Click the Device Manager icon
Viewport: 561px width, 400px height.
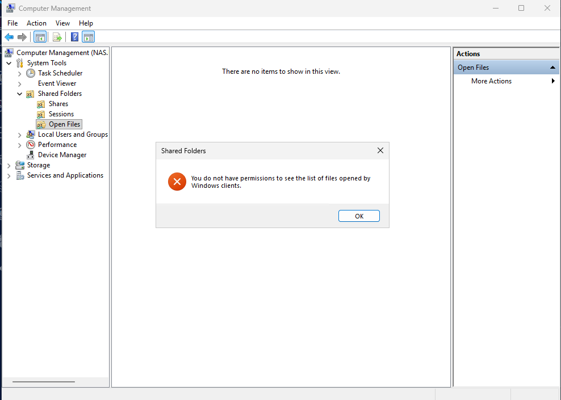pos(31,155)
